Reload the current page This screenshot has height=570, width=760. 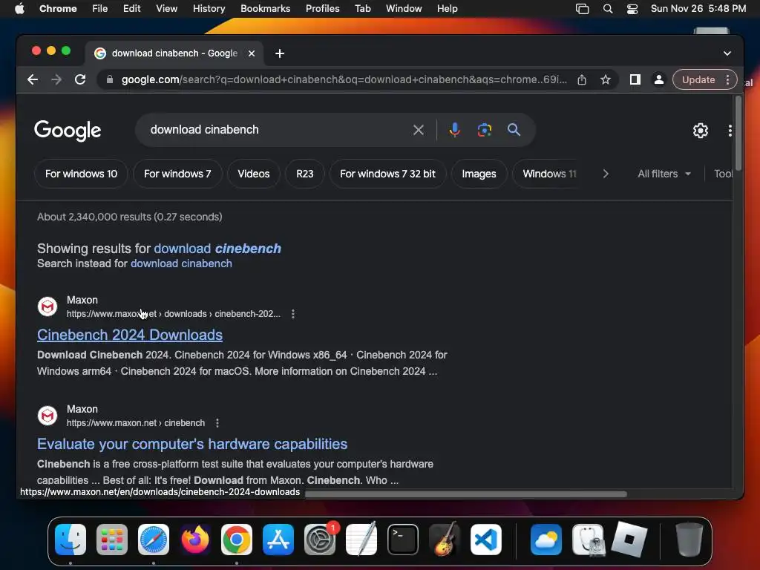click(80, 79)
